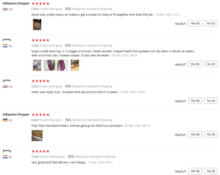Vote Yes on A***r's seller review
This screenshot has width=220, height=175.
tap(195, 101)
